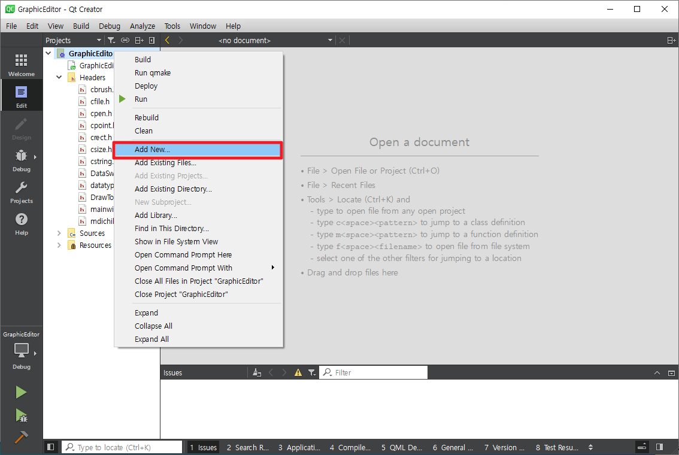The image size is (679, 455).
Task: Select Add Existing Files... menu entry
Action: [199, 163]
